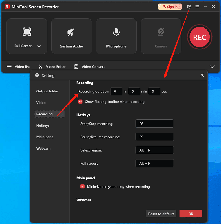The height and width of the screenshot is (224, 221).
Task: Click the Microphone label
Action: tap(116, 46)
